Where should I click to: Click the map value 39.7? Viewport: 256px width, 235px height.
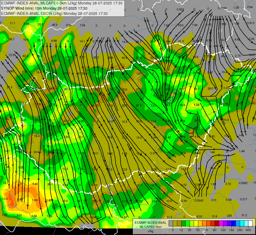tap(12, 39)
